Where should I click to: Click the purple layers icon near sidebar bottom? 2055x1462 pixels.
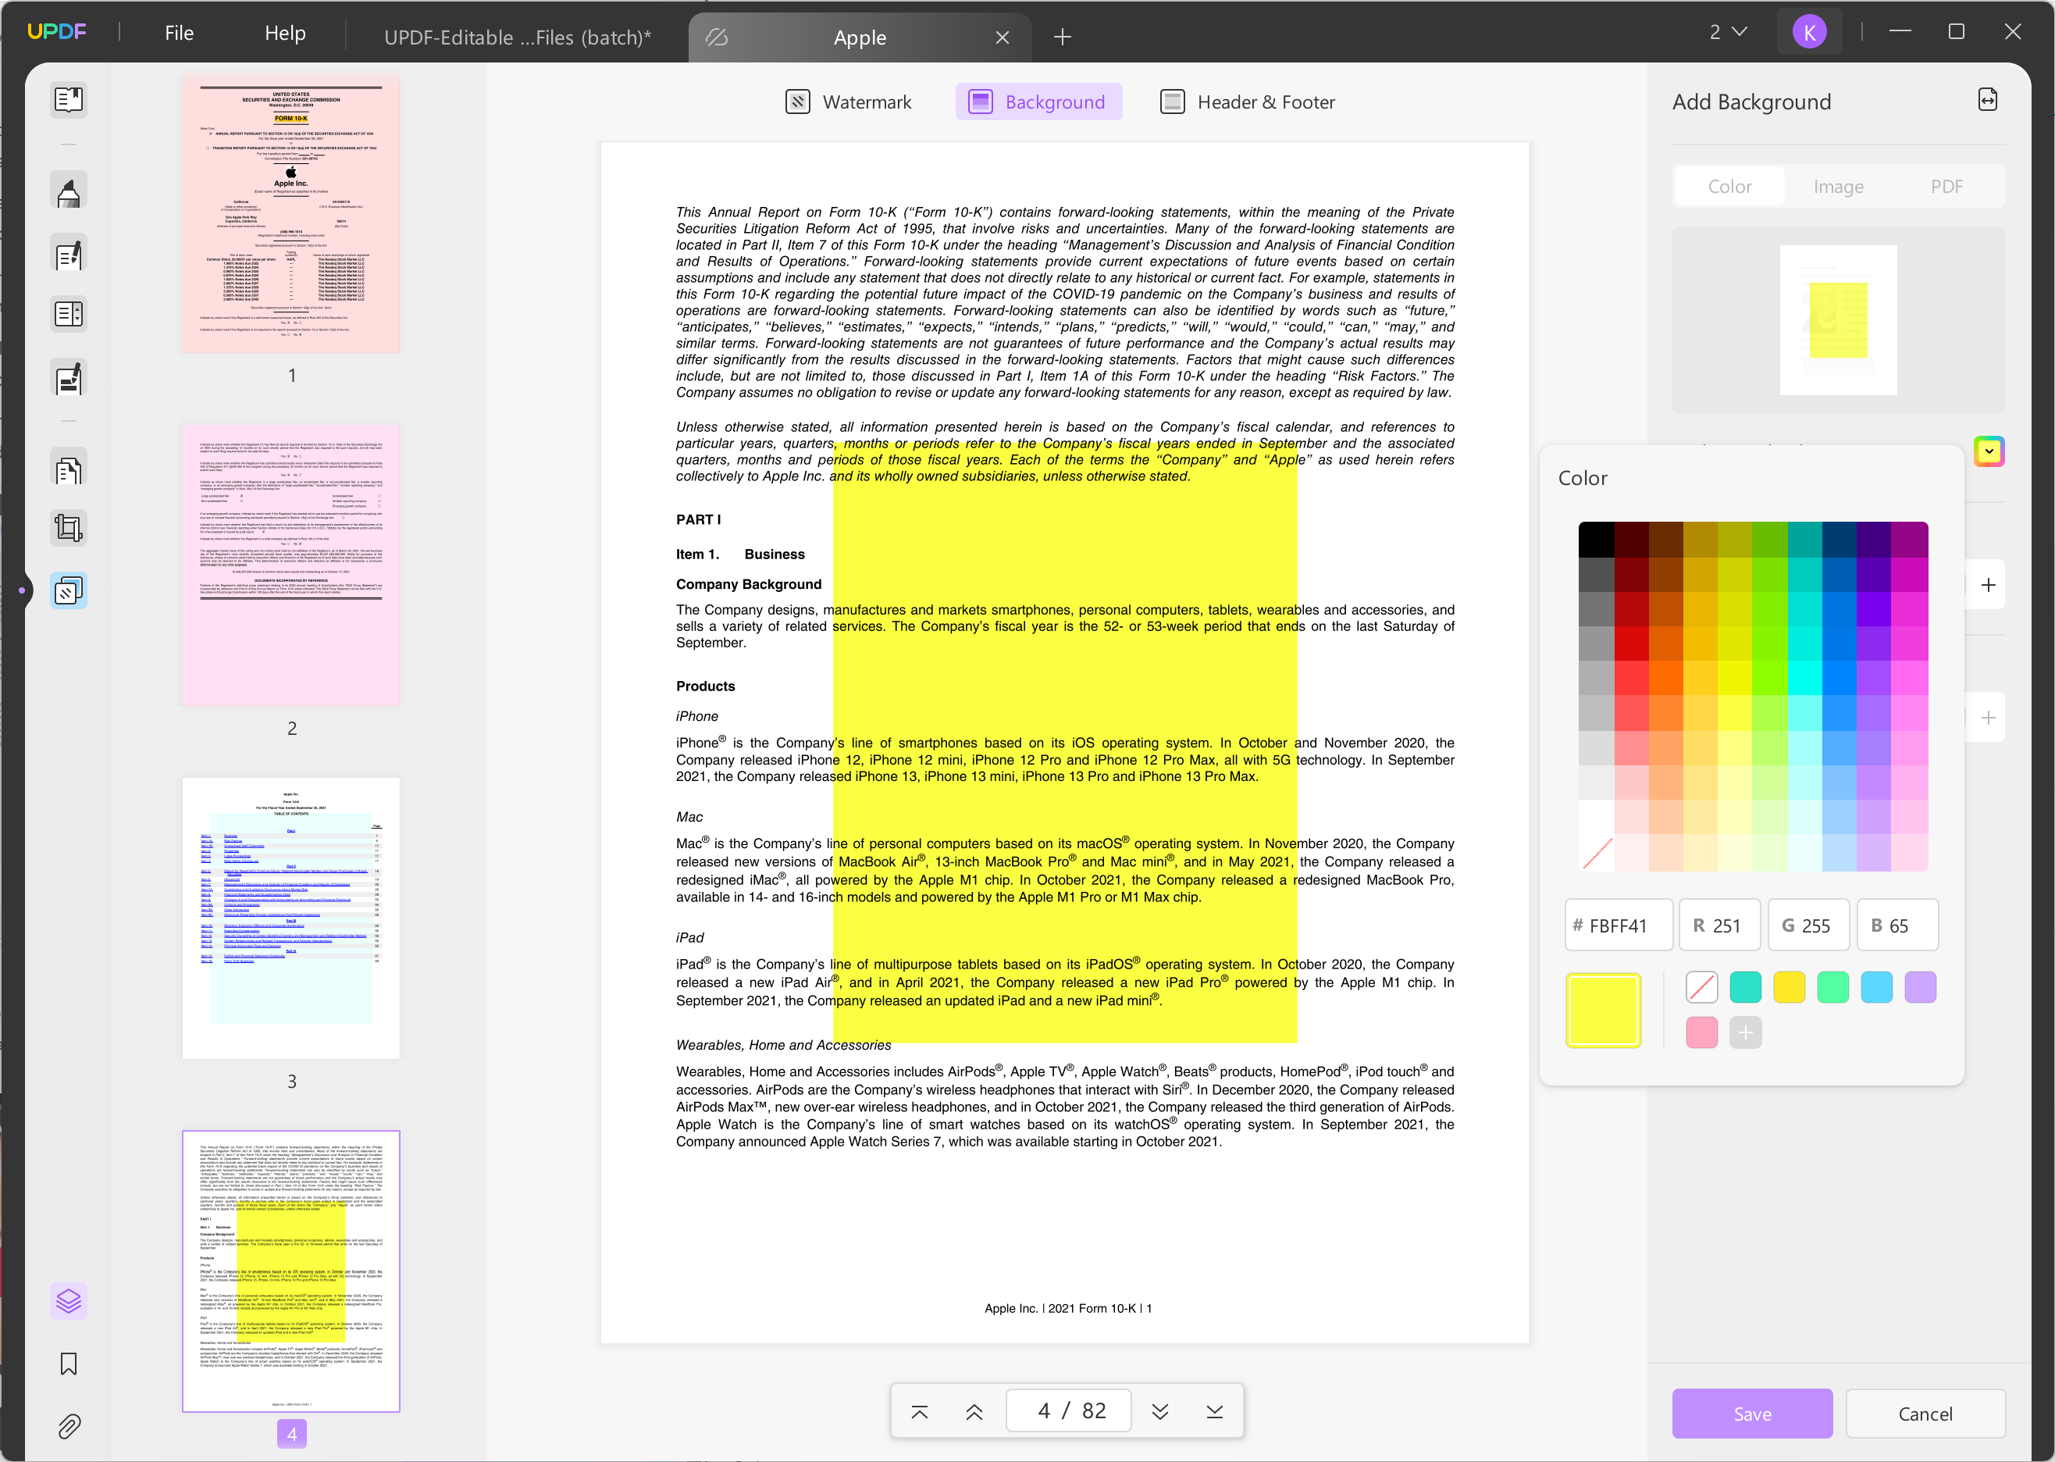point(69,1300)
